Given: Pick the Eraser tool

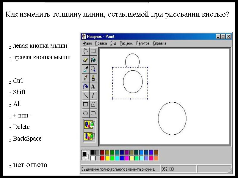Looking at the screenshot, I should [86, 60].
